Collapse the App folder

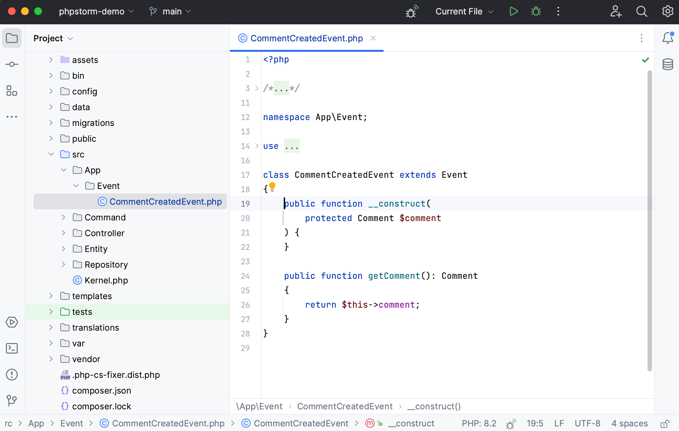point(63,170)
